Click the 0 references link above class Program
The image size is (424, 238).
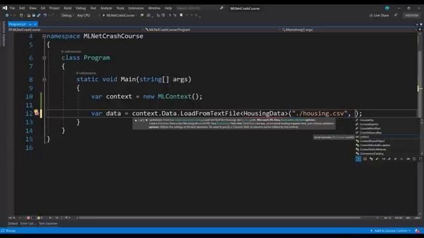pos(71,52)
